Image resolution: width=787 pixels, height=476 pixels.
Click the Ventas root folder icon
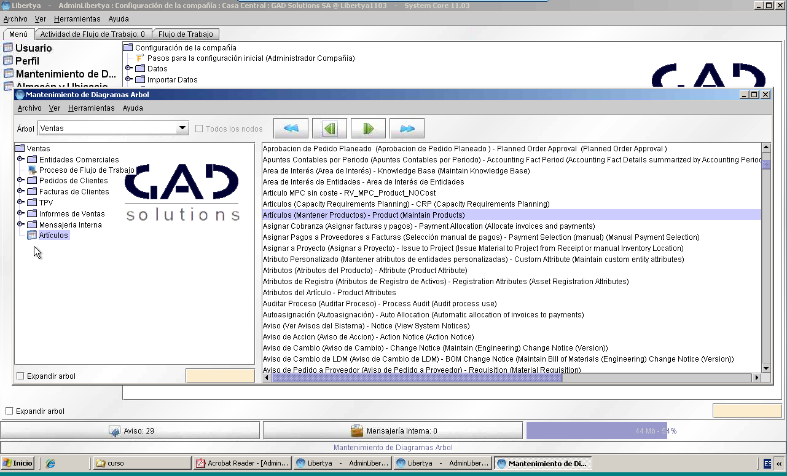tap(20, 148)
